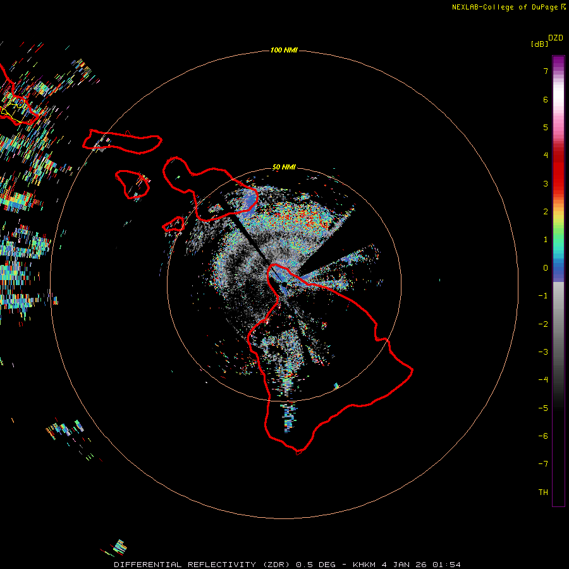Click the 100 NMI range ring label
569x569 pixels.
(x=284, y=50)
